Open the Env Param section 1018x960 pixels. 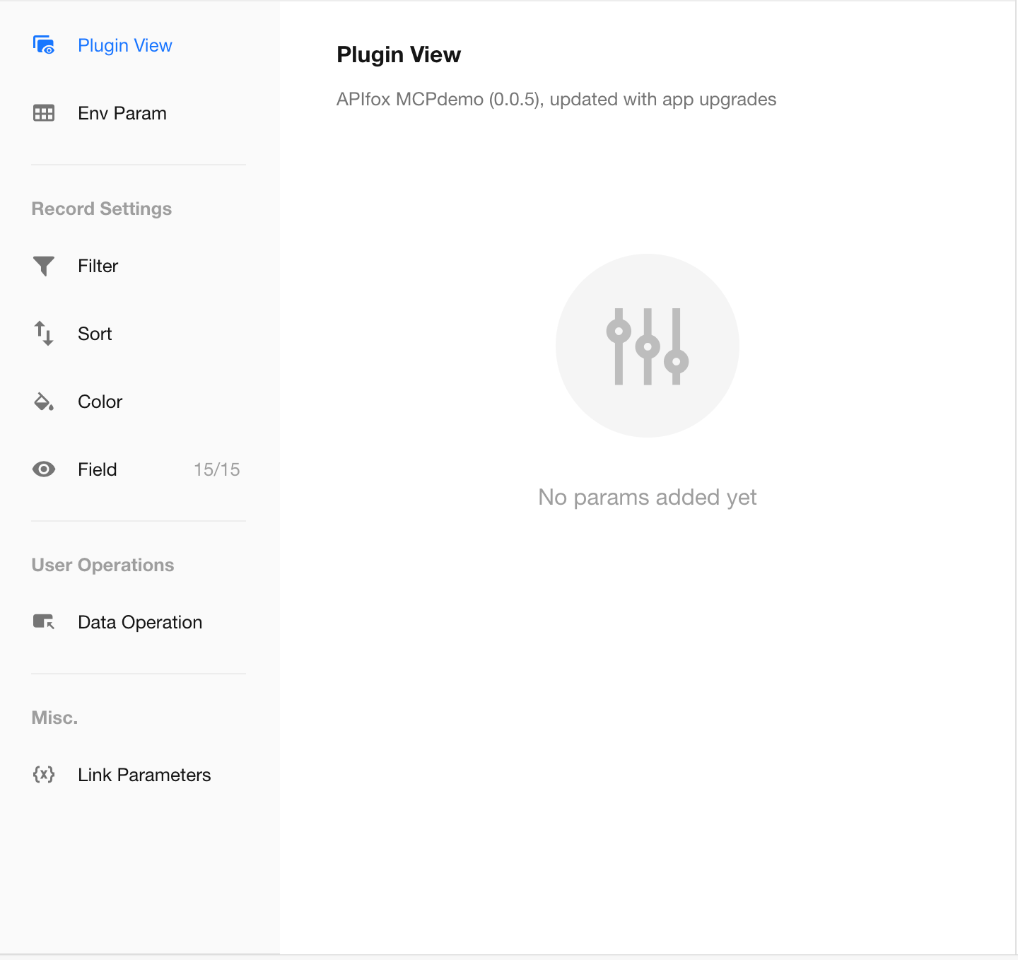(122, 113)
